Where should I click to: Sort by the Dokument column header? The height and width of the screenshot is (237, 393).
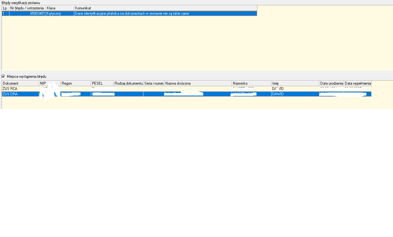pyautogui.click(x=20, y=83)
